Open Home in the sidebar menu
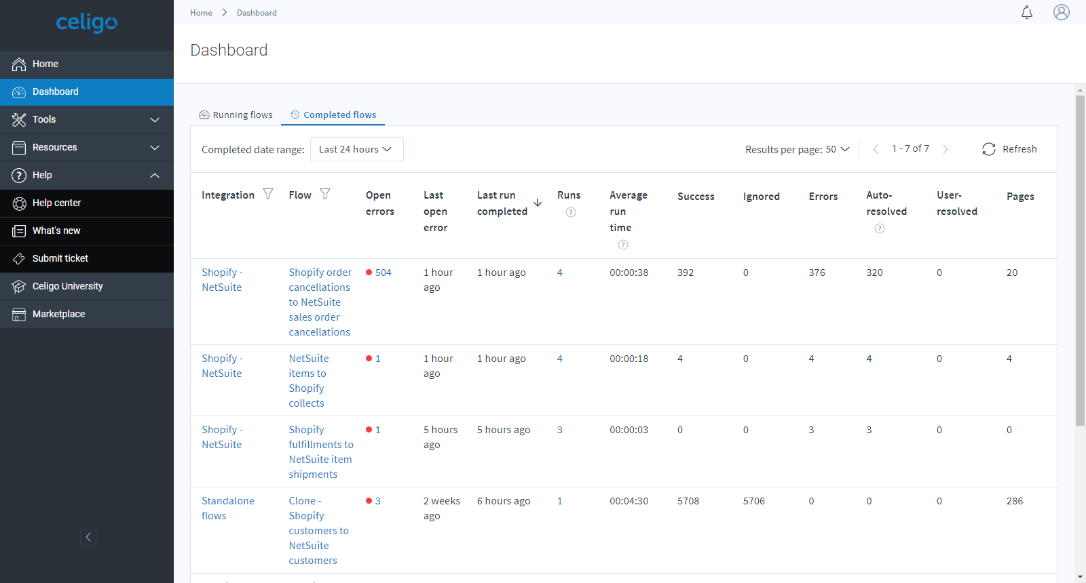The width and height of the screenshot is (1086, 583). click(87, 64)
